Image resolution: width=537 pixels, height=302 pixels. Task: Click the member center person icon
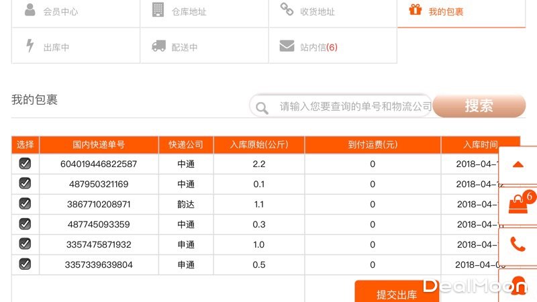(30, 10)
